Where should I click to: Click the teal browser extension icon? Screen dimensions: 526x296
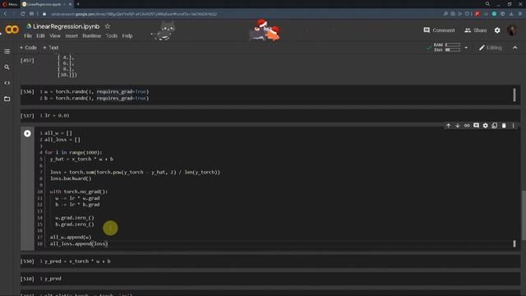coord(494,14)
